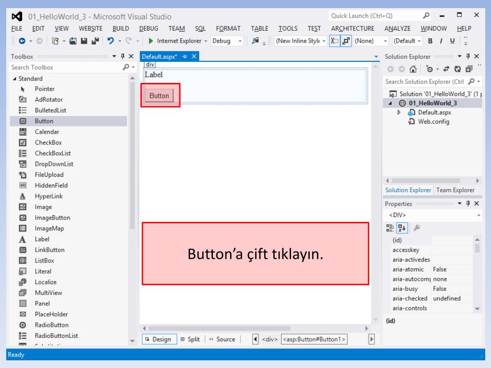This screenshot has height=368, width=491.
Task: Toggle auto-hide pin on Toolbox panel
Action: pyautogui.click(x=123, y=57)
